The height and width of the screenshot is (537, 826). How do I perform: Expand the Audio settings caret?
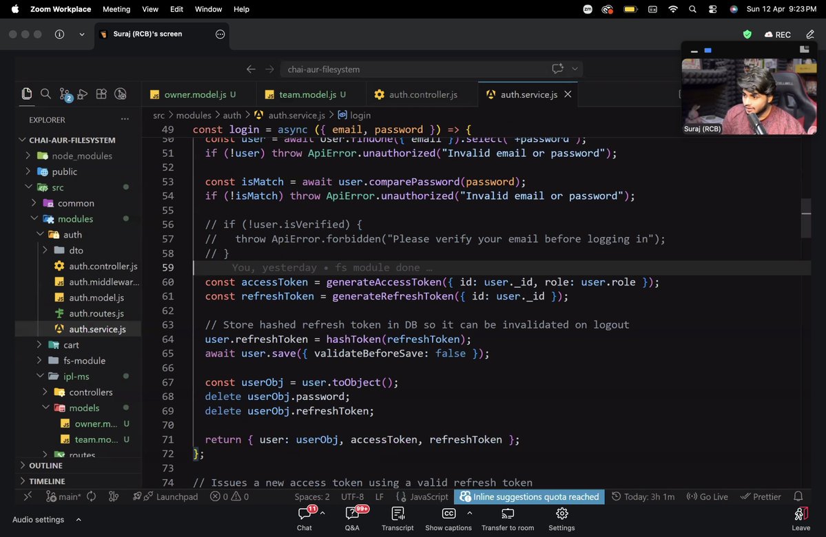(x=79, y=520)
